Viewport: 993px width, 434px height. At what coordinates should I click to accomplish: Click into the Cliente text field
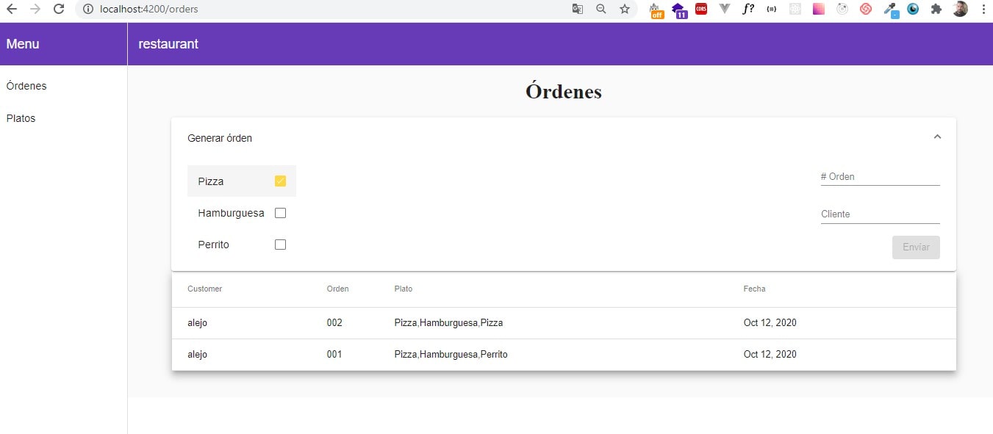coord(880,214)
